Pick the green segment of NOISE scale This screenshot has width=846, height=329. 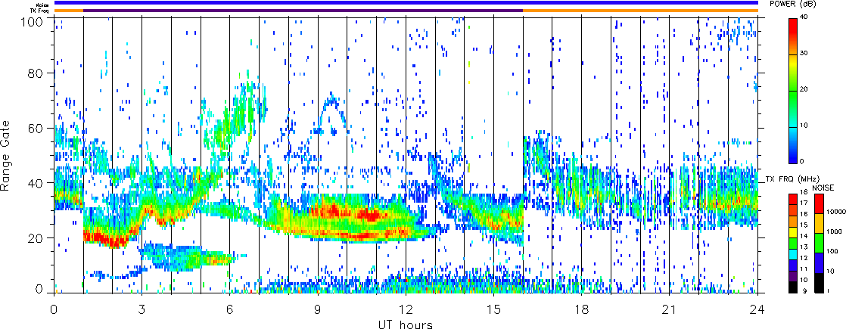(819, 243)
